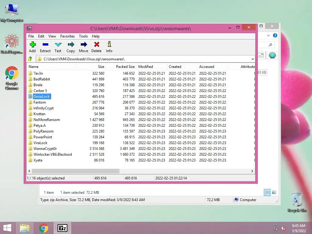Open Explorer window help icon
The height and width of the screenshot is (234, 312).
tap(275, 35)
